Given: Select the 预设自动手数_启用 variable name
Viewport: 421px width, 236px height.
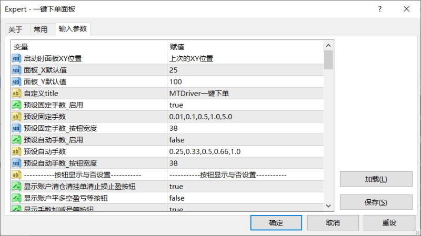Looking at the screenshot, I should [53, 140].
